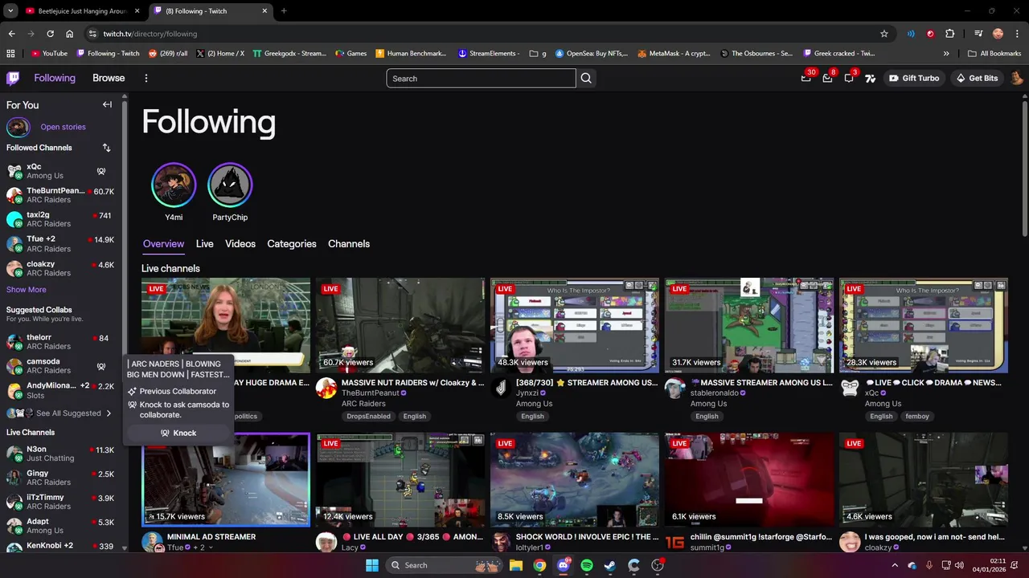
Task: Click the DropsEnabled tag
Action: click(368, 416)
